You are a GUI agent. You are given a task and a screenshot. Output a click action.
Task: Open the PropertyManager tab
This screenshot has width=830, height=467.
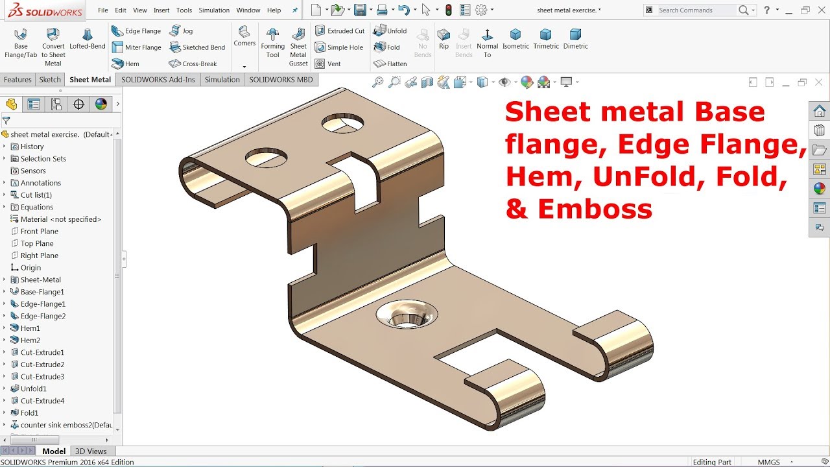[34, 104]
